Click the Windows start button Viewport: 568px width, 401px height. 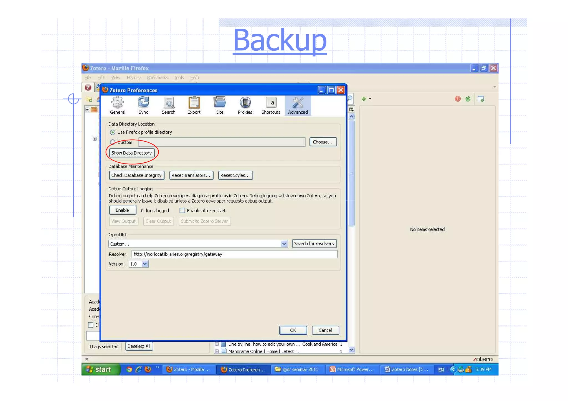pos(101,369)
